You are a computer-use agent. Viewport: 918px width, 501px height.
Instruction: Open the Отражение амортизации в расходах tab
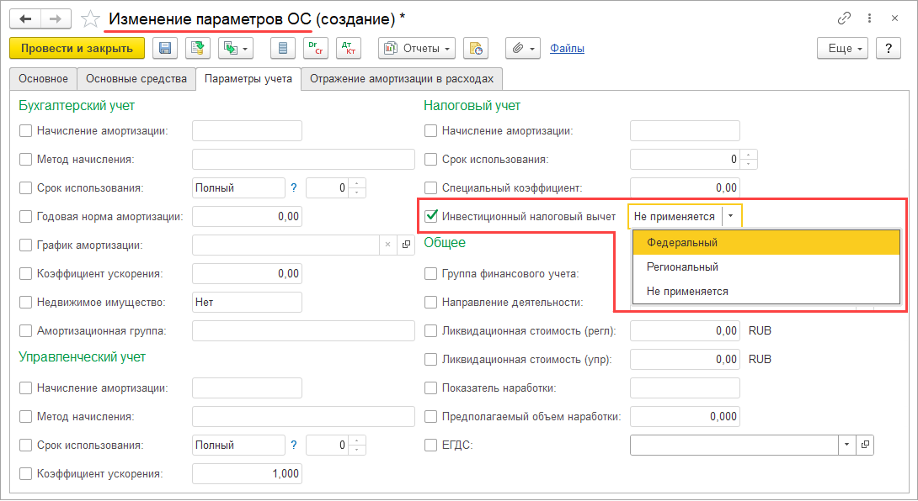coord(402,79)
